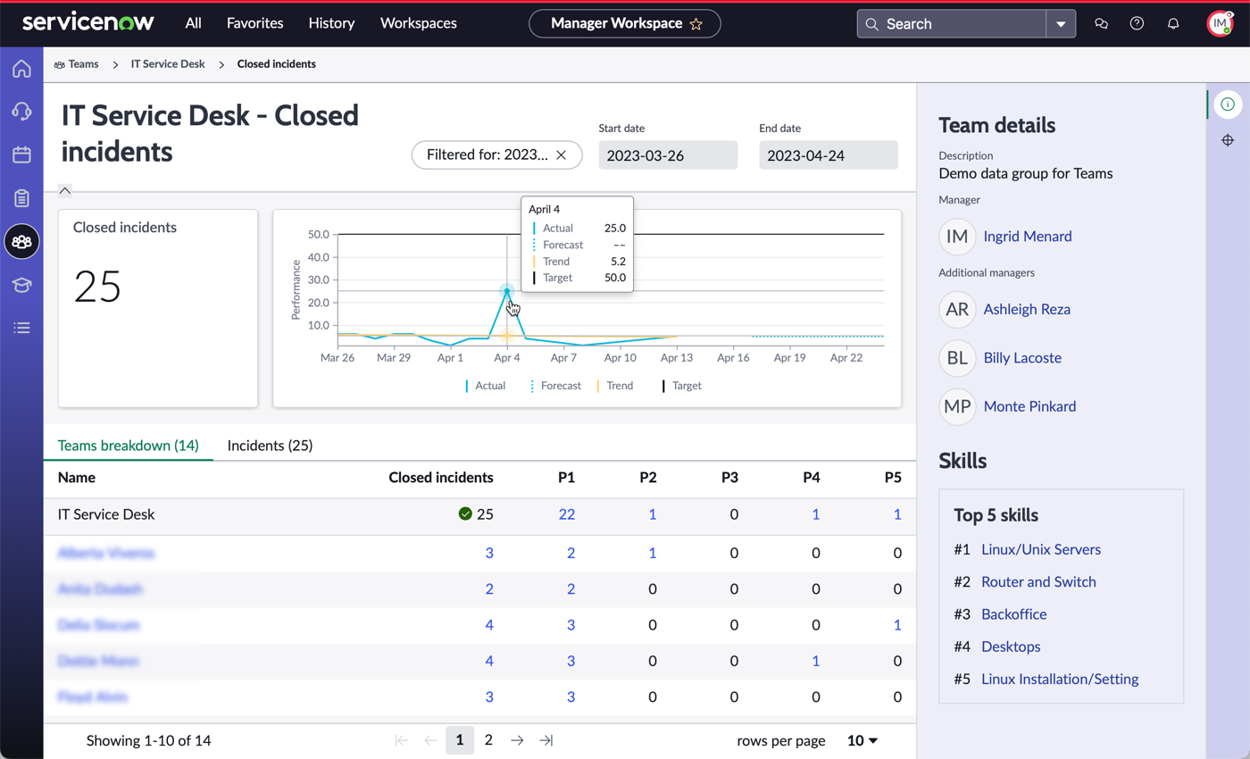Toggle the Target legend series
Viewport: 1250px width, 759px height.
[681, 386]
